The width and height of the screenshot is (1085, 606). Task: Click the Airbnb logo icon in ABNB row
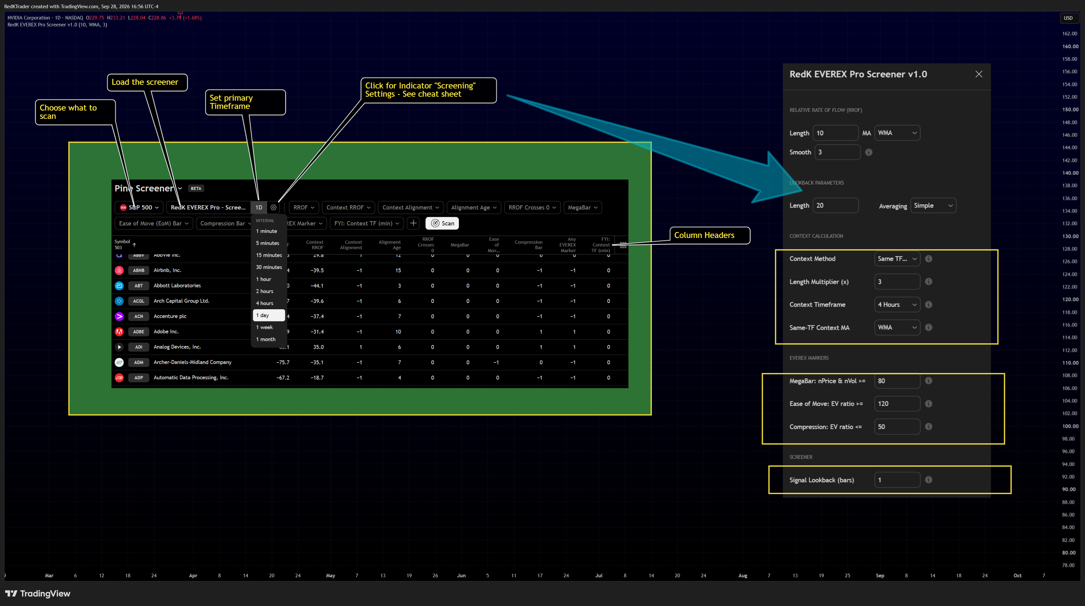pos(119,271)
